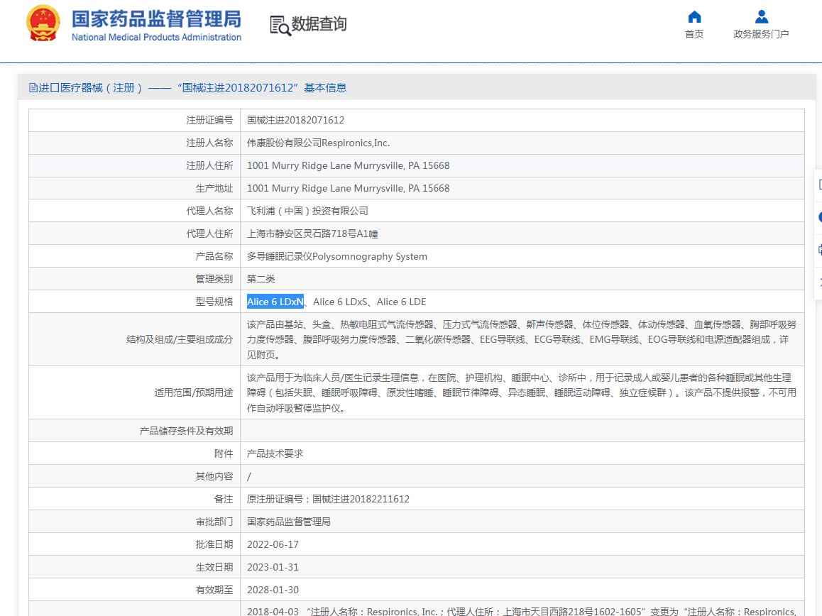
Task: Click the 适用范围/预期用途 label
Action: pyautogui.click(x=194, y=392)
